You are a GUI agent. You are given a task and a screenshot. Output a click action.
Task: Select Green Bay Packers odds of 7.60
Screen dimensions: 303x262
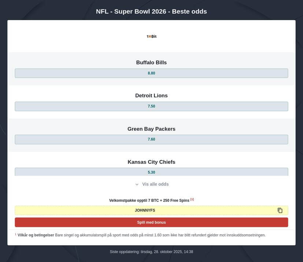coord(151,139)
